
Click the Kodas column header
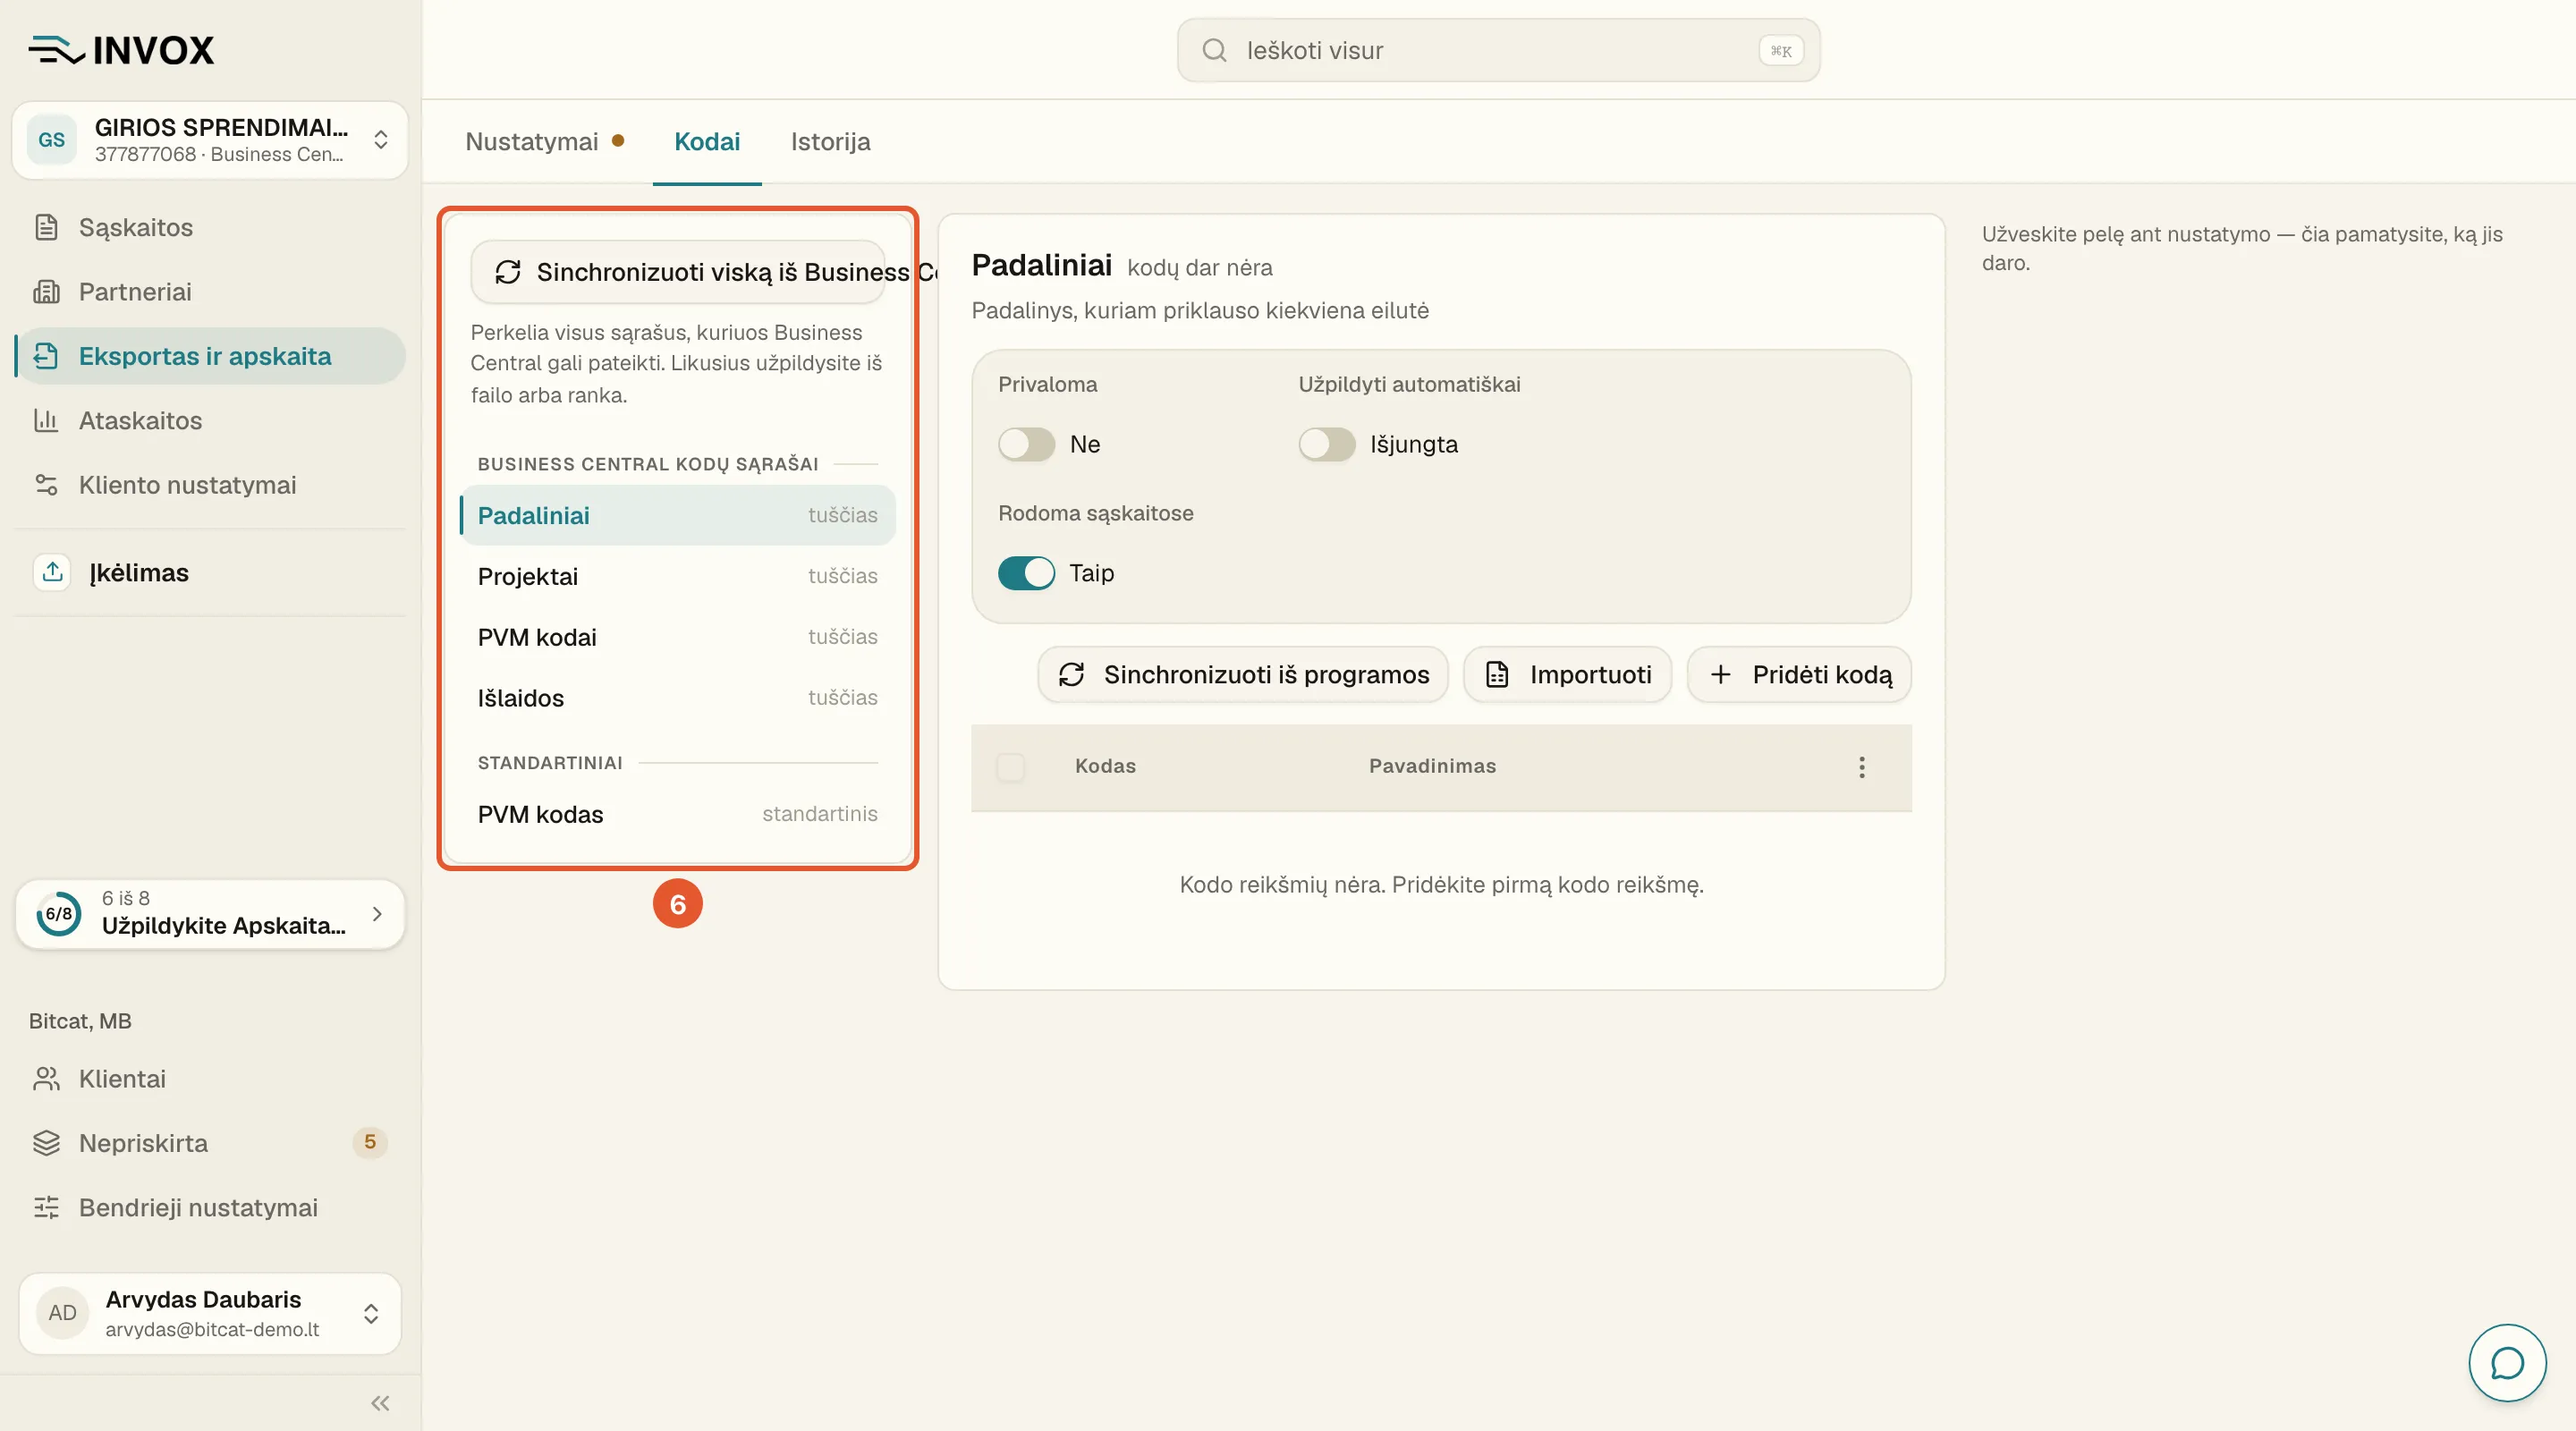click(1105, 766)
